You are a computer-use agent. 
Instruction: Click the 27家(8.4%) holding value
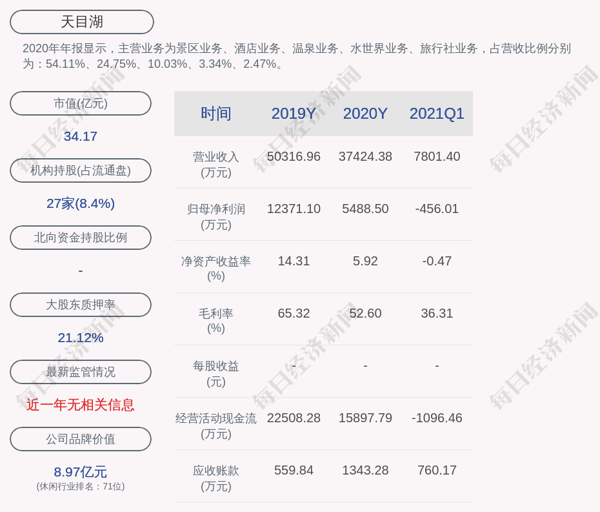tap(81, 203)
